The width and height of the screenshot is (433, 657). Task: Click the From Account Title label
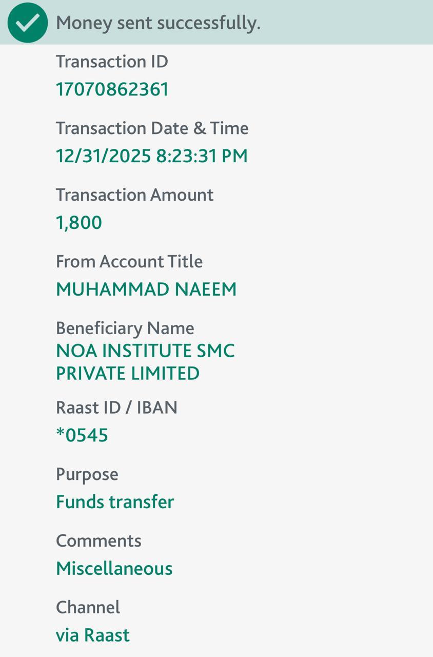point(129,262)
